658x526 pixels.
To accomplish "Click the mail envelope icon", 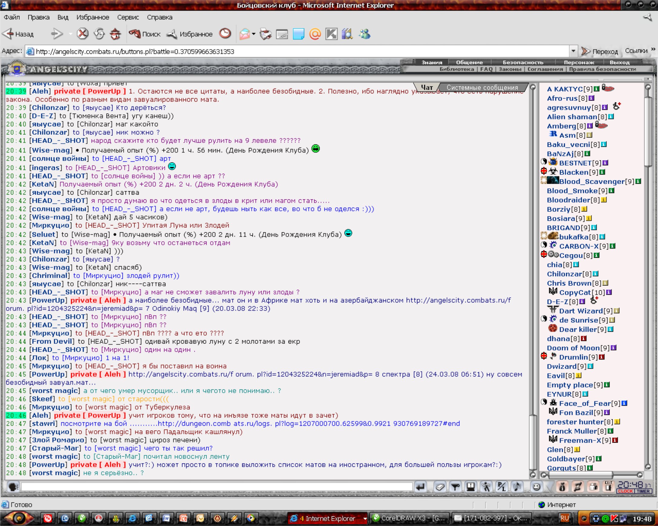I will pos(245,34).
